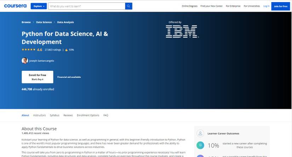
Task: Open the Explore dropdown menu
Action: 39,6
